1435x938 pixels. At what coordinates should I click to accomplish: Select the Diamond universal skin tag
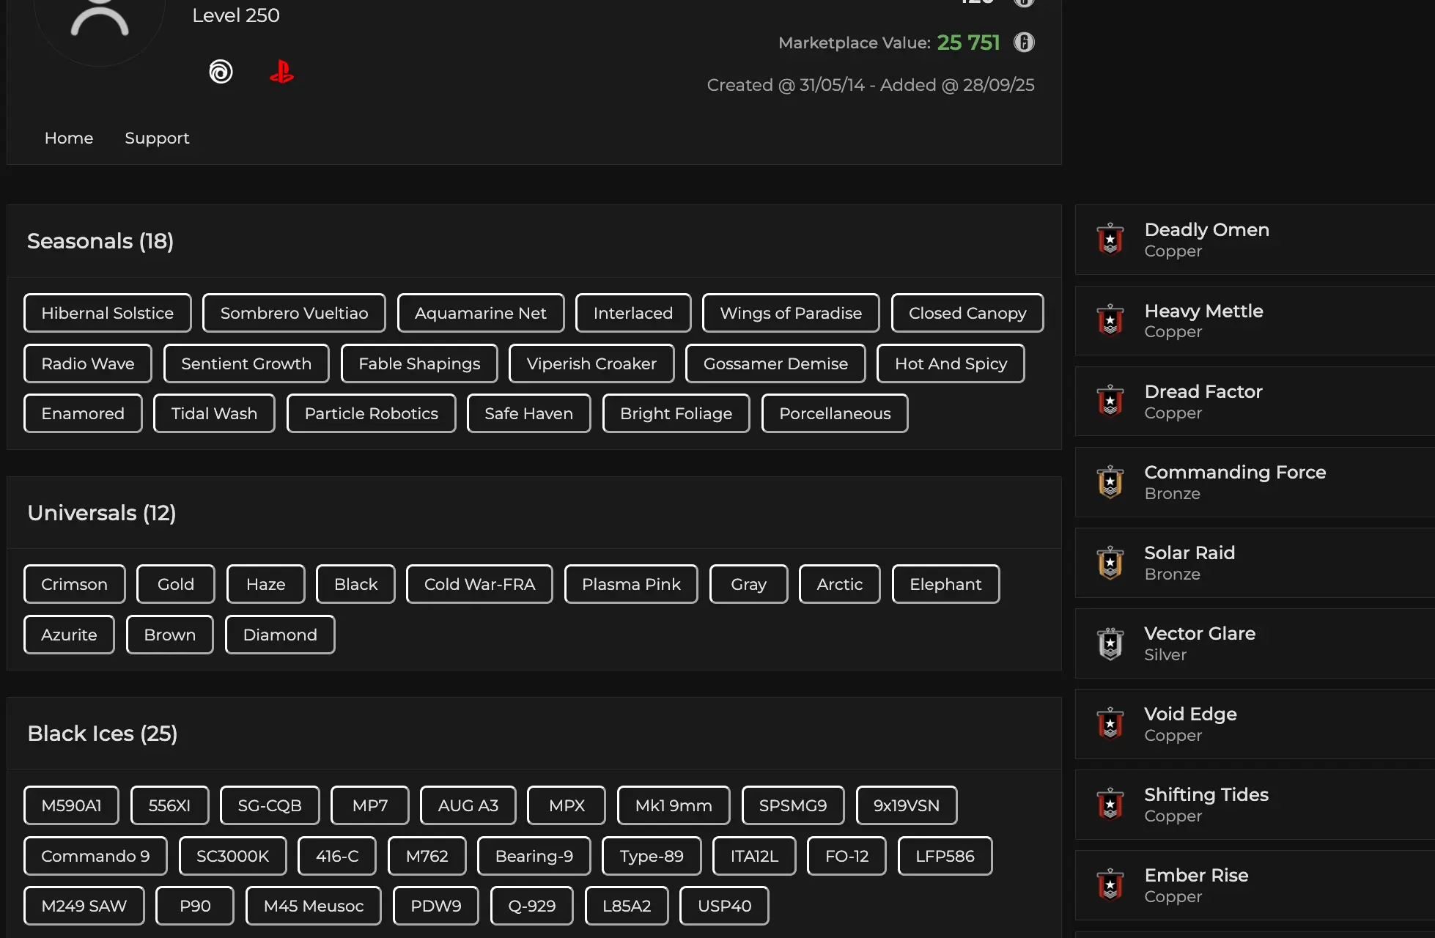(280, 635)
